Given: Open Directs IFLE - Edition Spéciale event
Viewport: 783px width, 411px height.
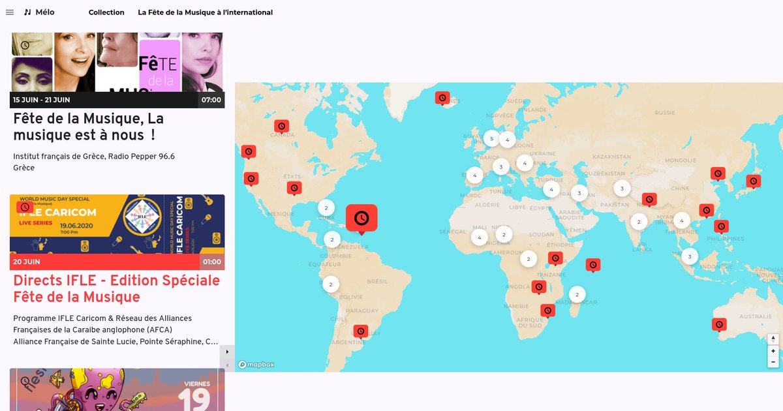Looking at the screenshot, I should [x=117, y=288].
